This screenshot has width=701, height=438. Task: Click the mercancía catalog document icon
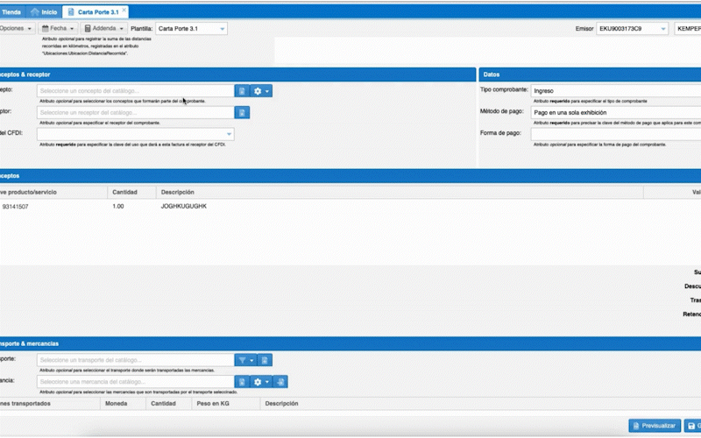[241, 382]
